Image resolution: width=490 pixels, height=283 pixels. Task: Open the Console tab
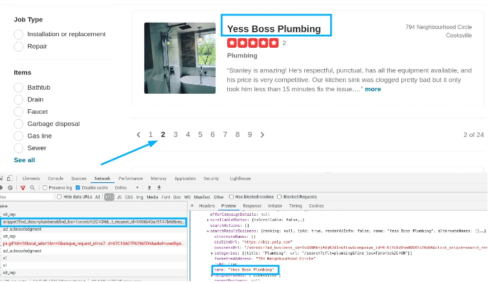pyautogui.click(x=56, y=178)
